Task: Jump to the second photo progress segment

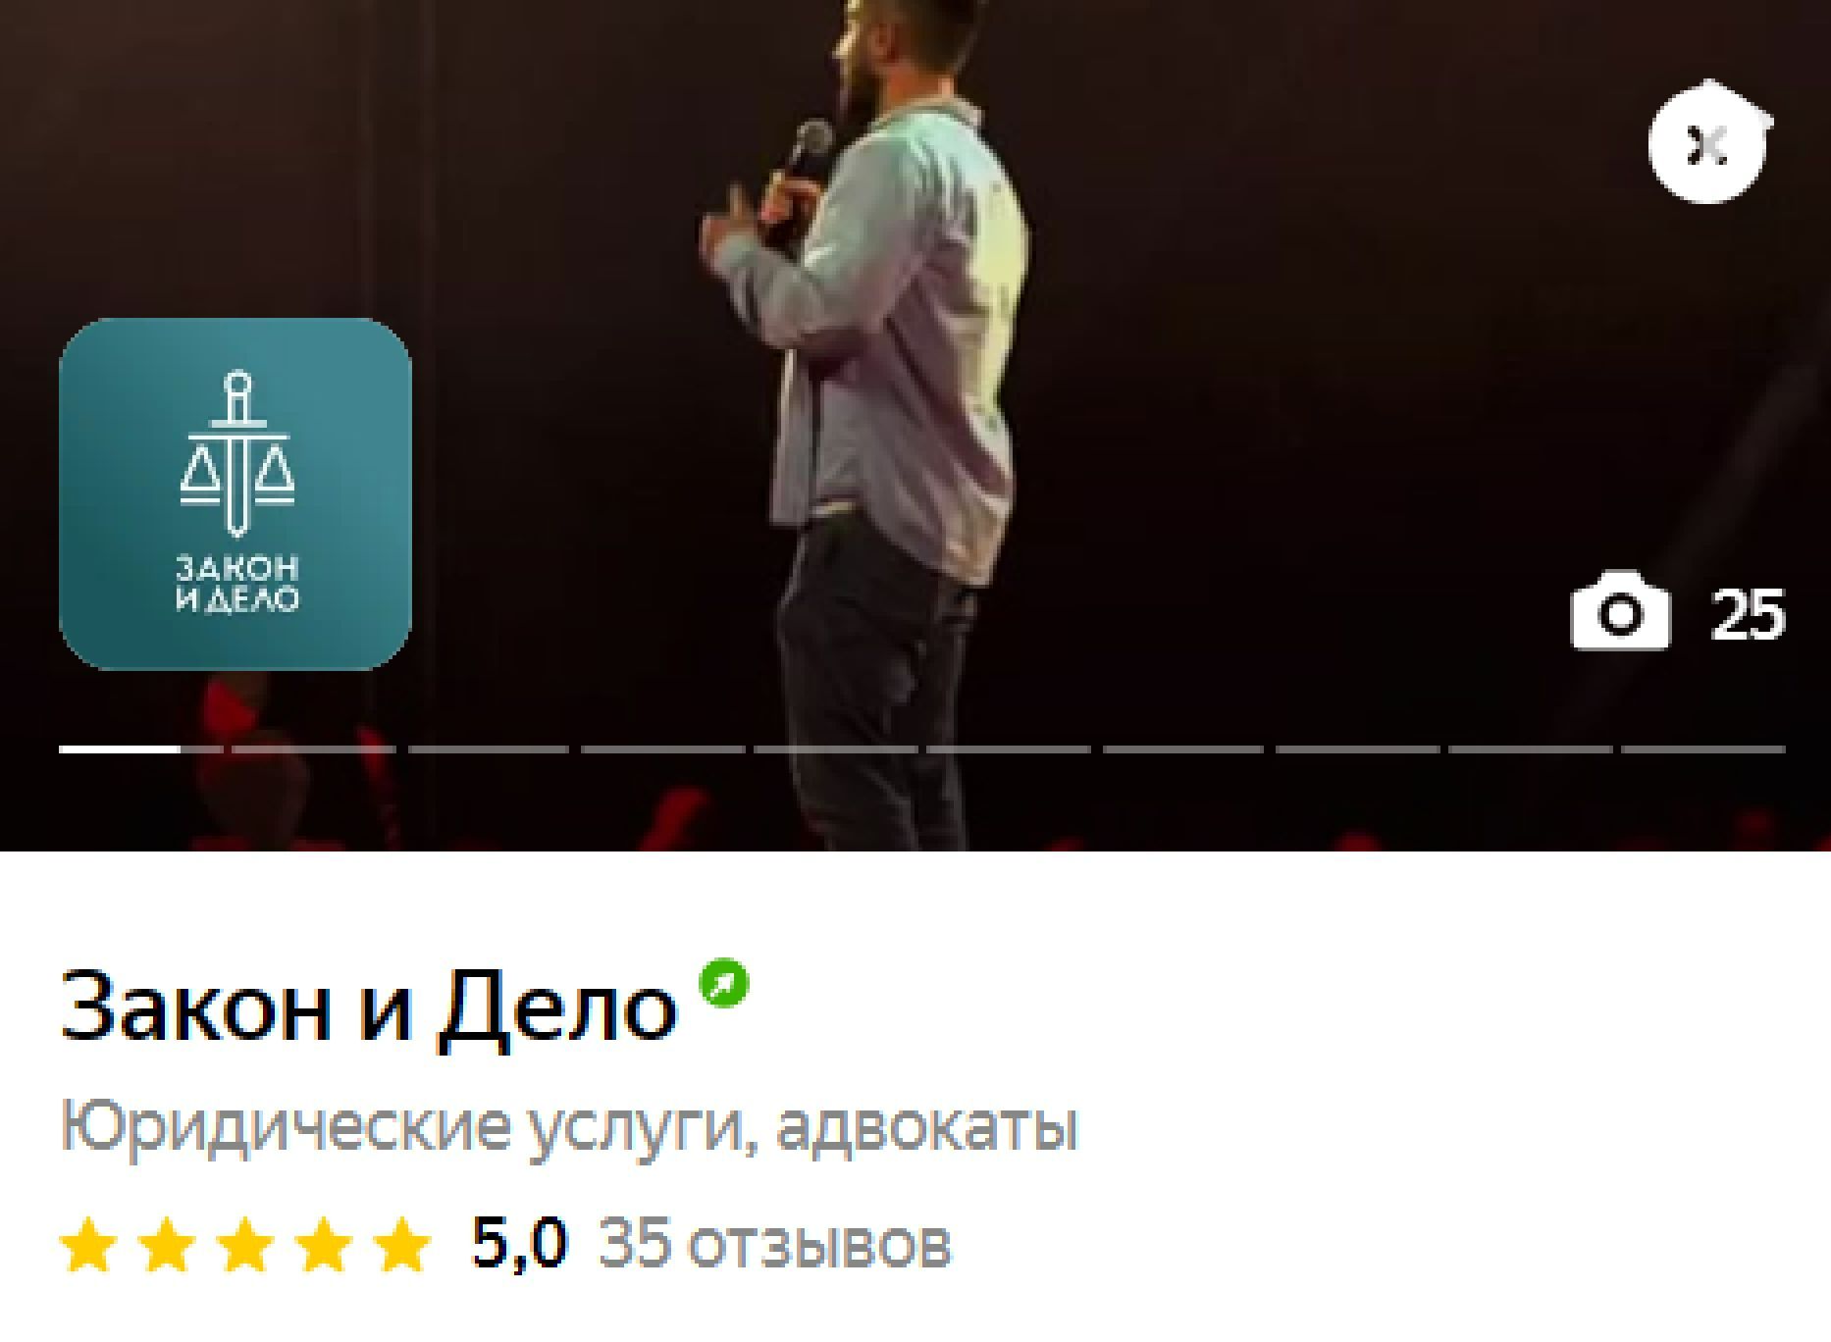Action: point(314,749)
